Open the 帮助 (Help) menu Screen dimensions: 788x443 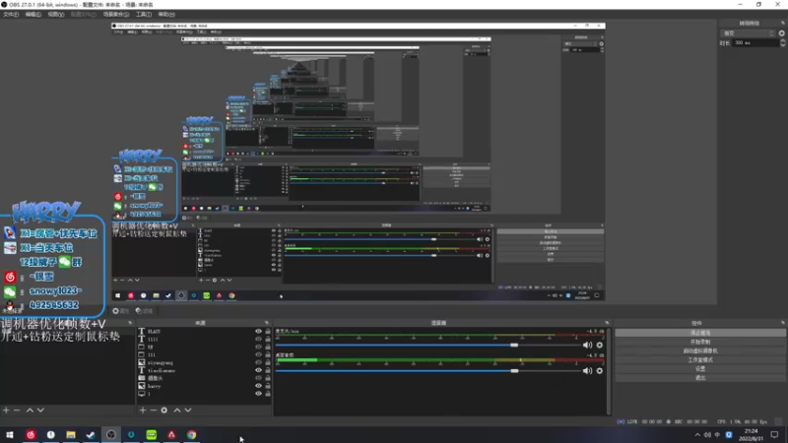166,15
